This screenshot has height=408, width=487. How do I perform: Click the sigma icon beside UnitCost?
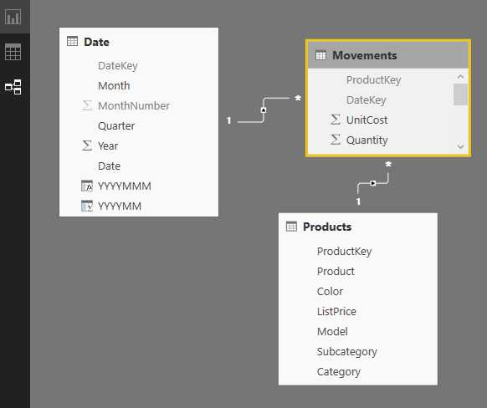tap(336, 120)
